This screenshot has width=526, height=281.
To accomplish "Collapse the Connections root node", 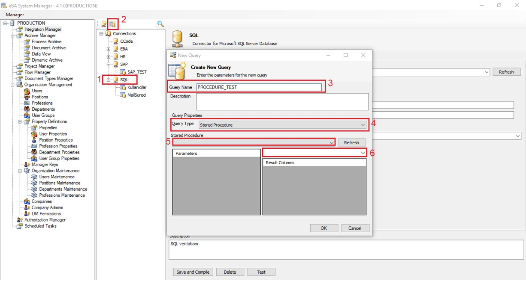I will point(101,34).
